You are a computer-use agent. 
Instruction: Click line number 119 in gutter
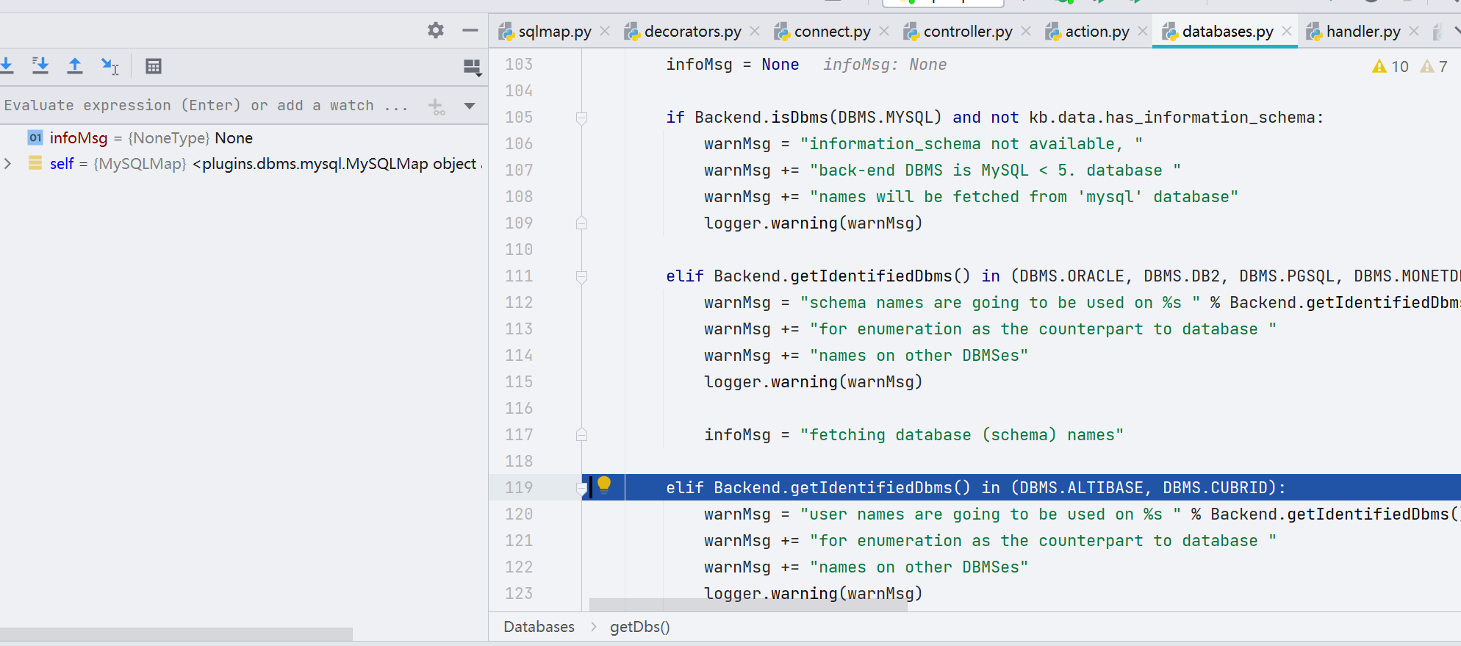(x=519, y=488)
